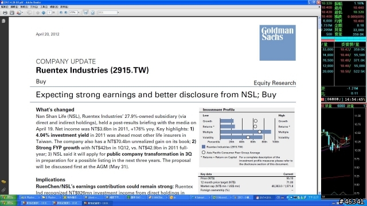Select the fit full page icon
The height and width of the screenshot is (206, 367).
point(93,13)
